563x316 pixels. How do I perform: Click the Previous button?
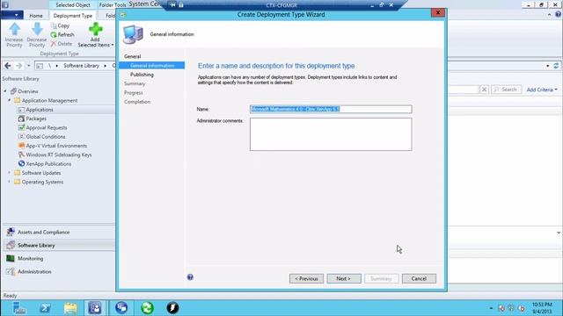click(x=306, y=278)
